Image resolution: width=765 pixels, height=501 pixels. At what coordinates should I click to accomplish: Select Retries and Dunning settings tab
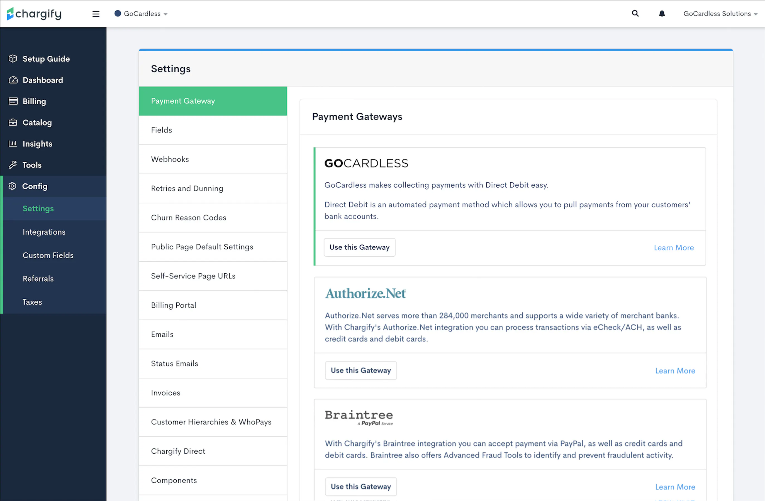tap(187, 188)
